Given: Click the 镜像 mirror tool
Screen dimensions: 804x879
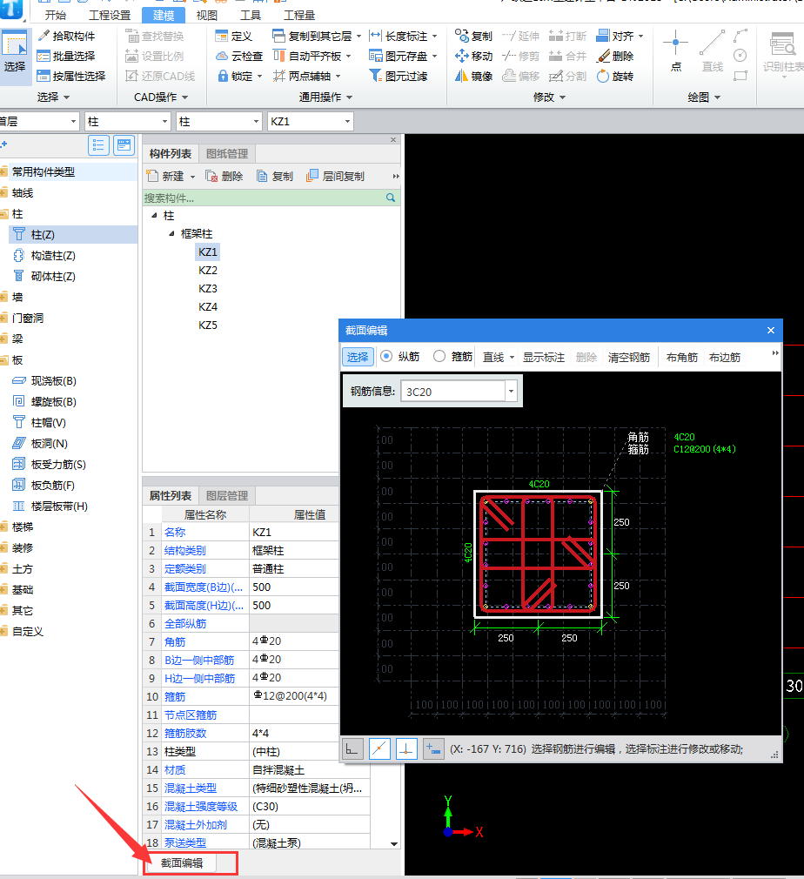Looking at the screenshot, I should pos(473,77).
